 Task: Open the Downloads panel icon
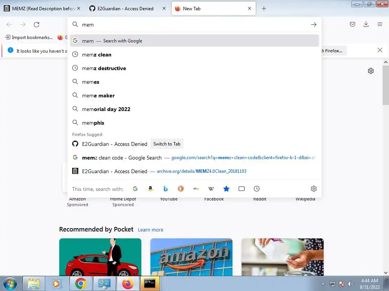366,24
